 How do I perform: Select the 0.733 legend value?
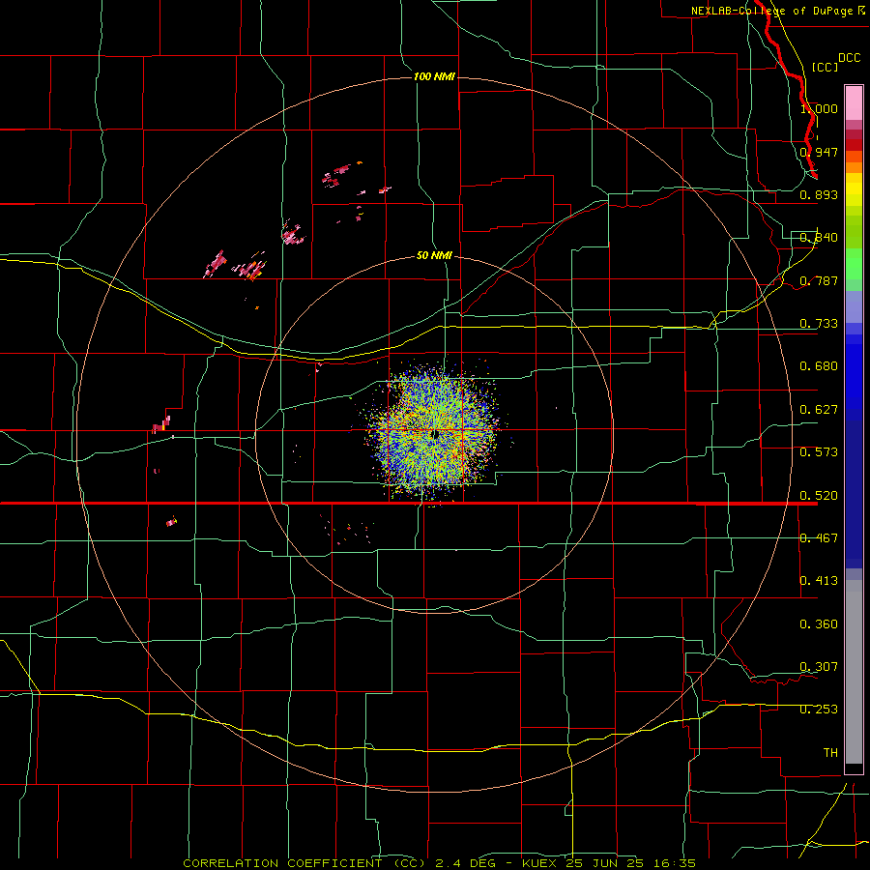tap(819, 324)
